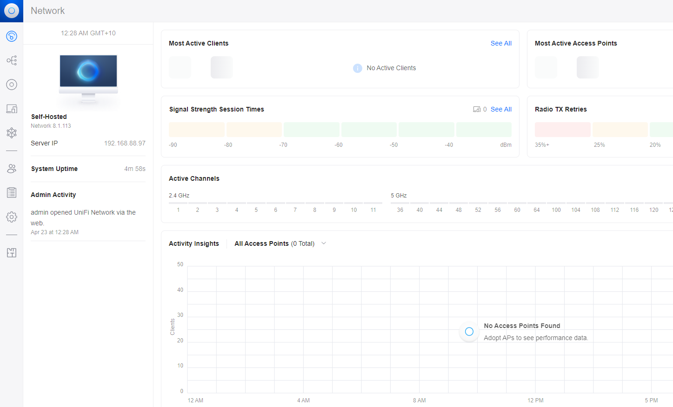673x407 pixels.
Task: Click the Network title in the header
Action: coord(47,11)
